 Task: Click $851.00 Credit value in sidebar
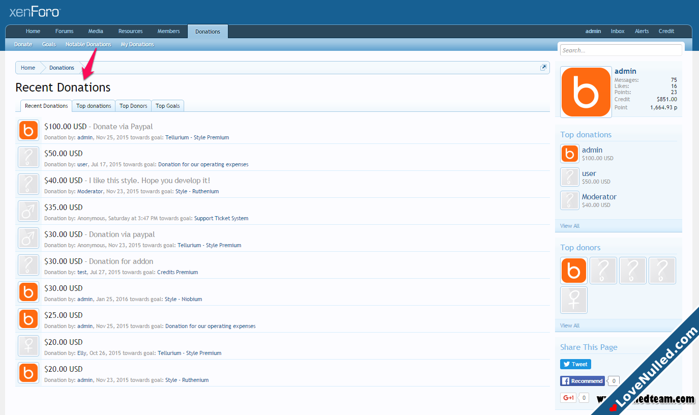[x=666, y=99]
